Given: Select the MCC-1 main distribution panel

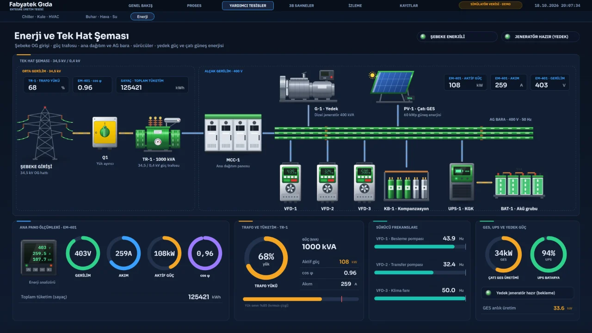Looking at the screenshot, I should coord(233,133).
